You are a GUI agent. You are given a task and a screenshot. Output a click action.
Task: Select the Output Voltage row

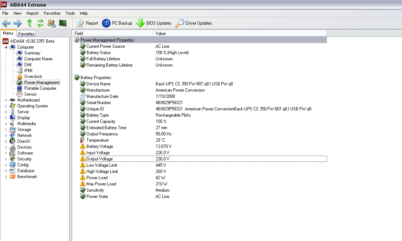[x=203, y=159]
